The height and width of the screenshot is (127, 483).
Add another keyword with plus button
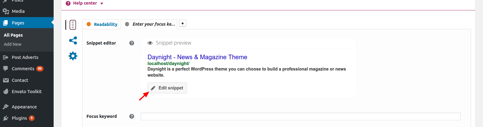[183, 24]
